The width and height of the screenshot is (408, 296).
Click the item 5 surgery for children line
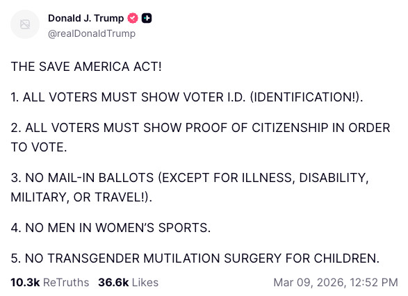pyautogui.click(x=195, y=258)
